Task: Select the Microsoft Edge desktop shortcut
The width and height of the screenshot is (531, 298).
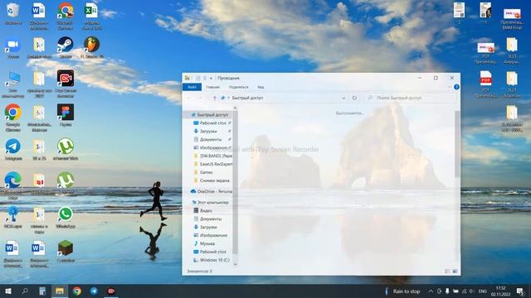Action: pos(13,185)
